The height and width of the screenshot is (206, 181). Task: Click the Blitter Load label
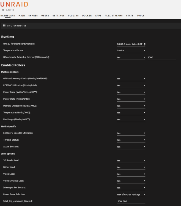coord(9,167)
